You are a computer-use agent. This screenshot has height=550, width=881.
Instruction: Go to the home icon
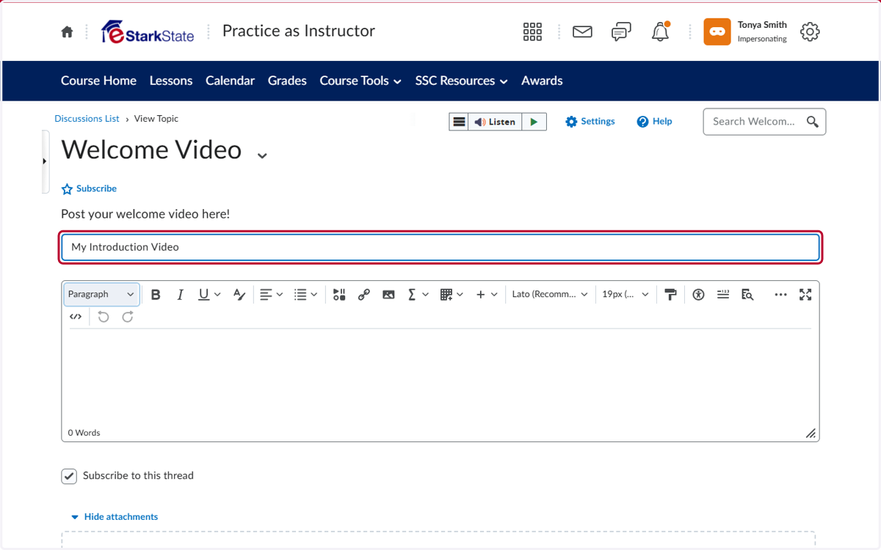click(67, 32)
